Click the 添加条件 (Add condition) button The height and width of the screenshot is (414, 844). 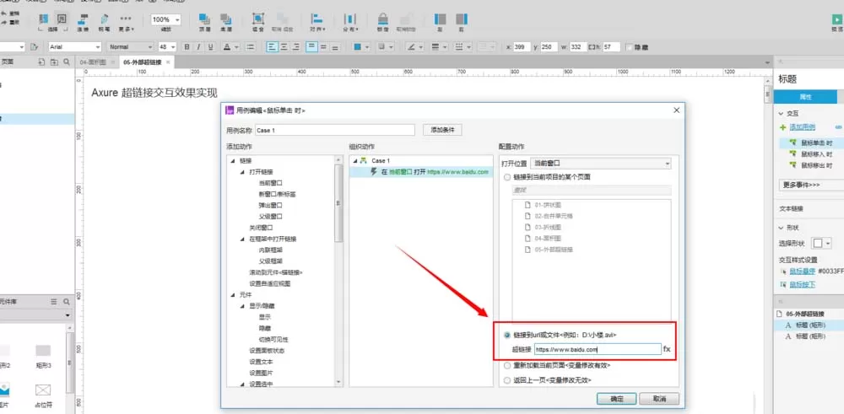[x=442, y=130]
